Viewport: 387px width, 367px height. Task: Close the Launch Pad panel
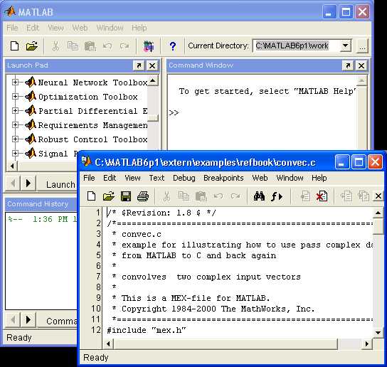[152, 65]
